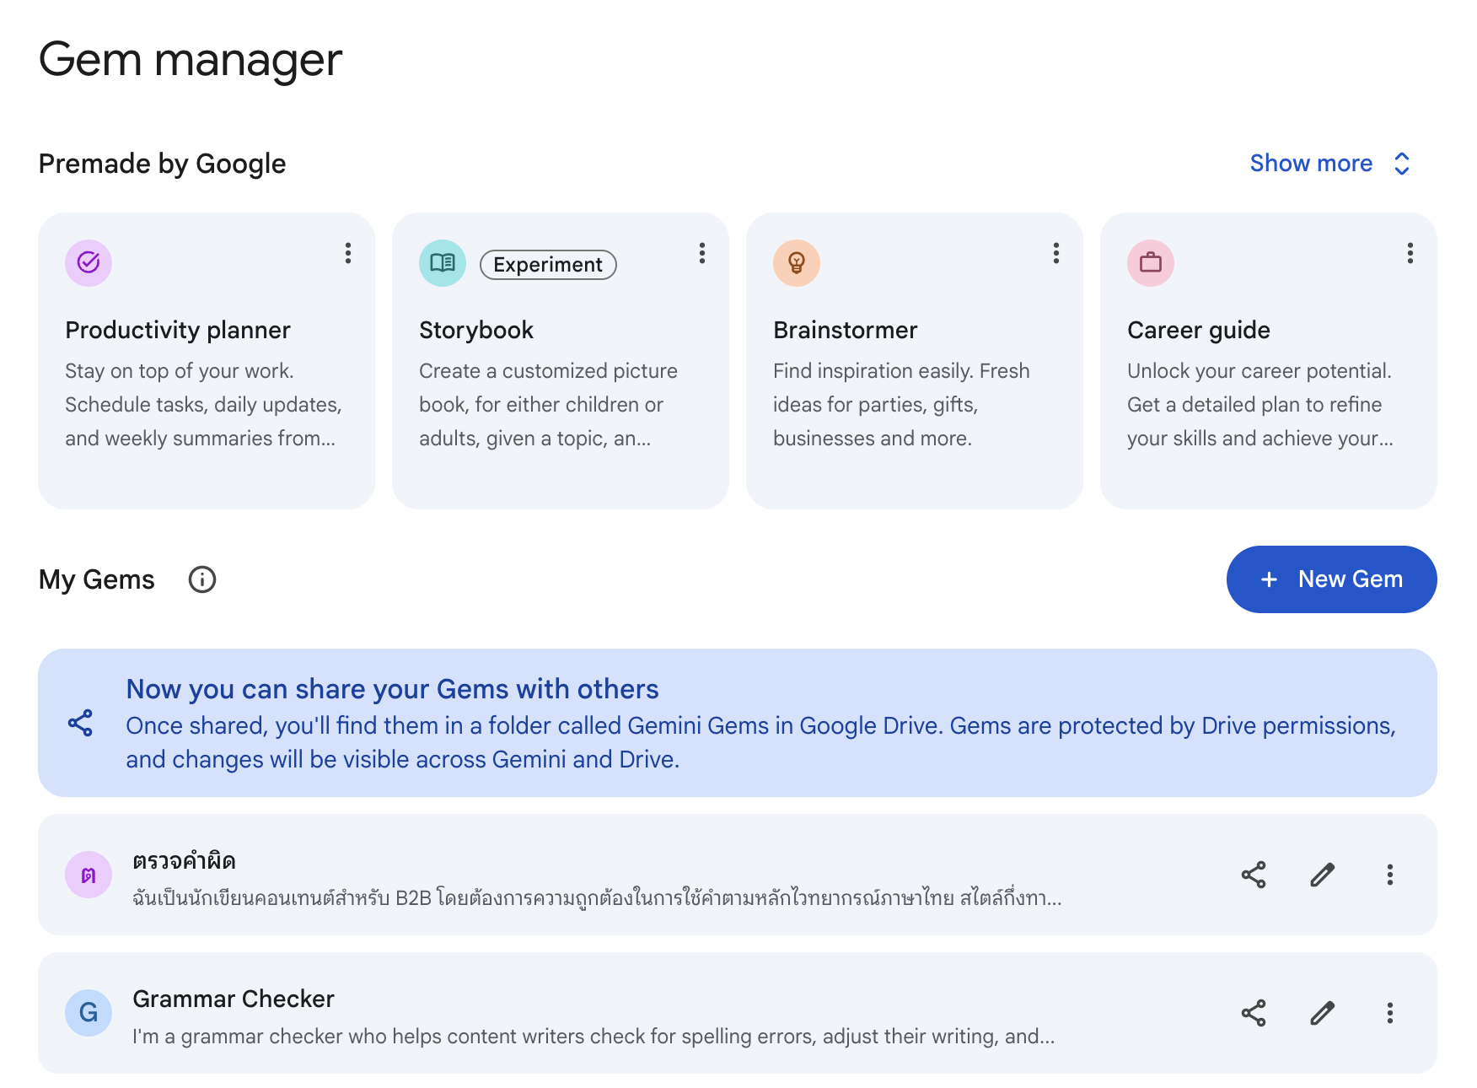Open Storybook card three-dot menu
Viewport: 1477px width, 1088px height.
(x=701, y=253)
